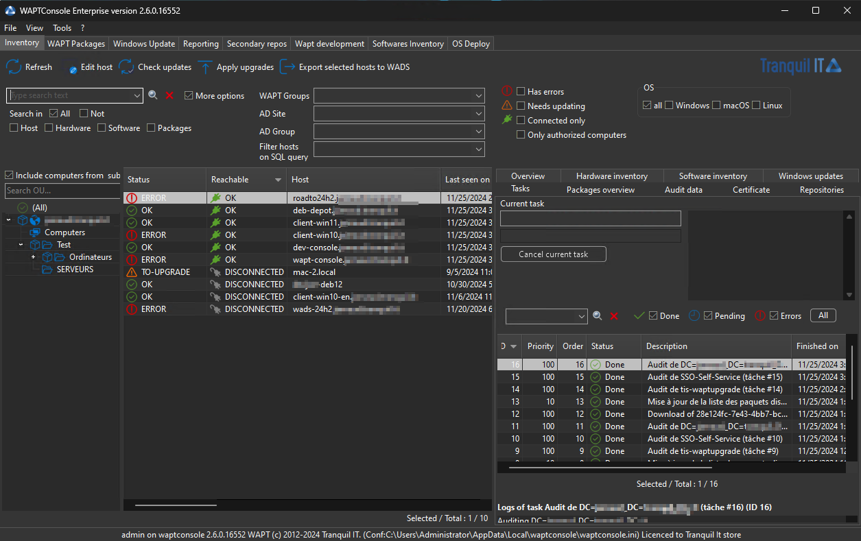
Task: Open the File menu
Action: (x=10, y=28)
